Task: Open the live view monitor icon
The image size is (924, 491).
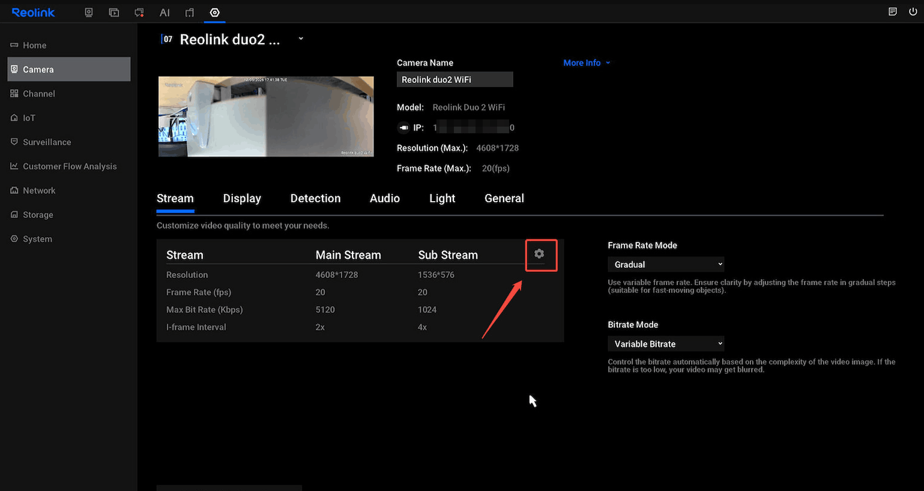Action: tap(89, 12)
